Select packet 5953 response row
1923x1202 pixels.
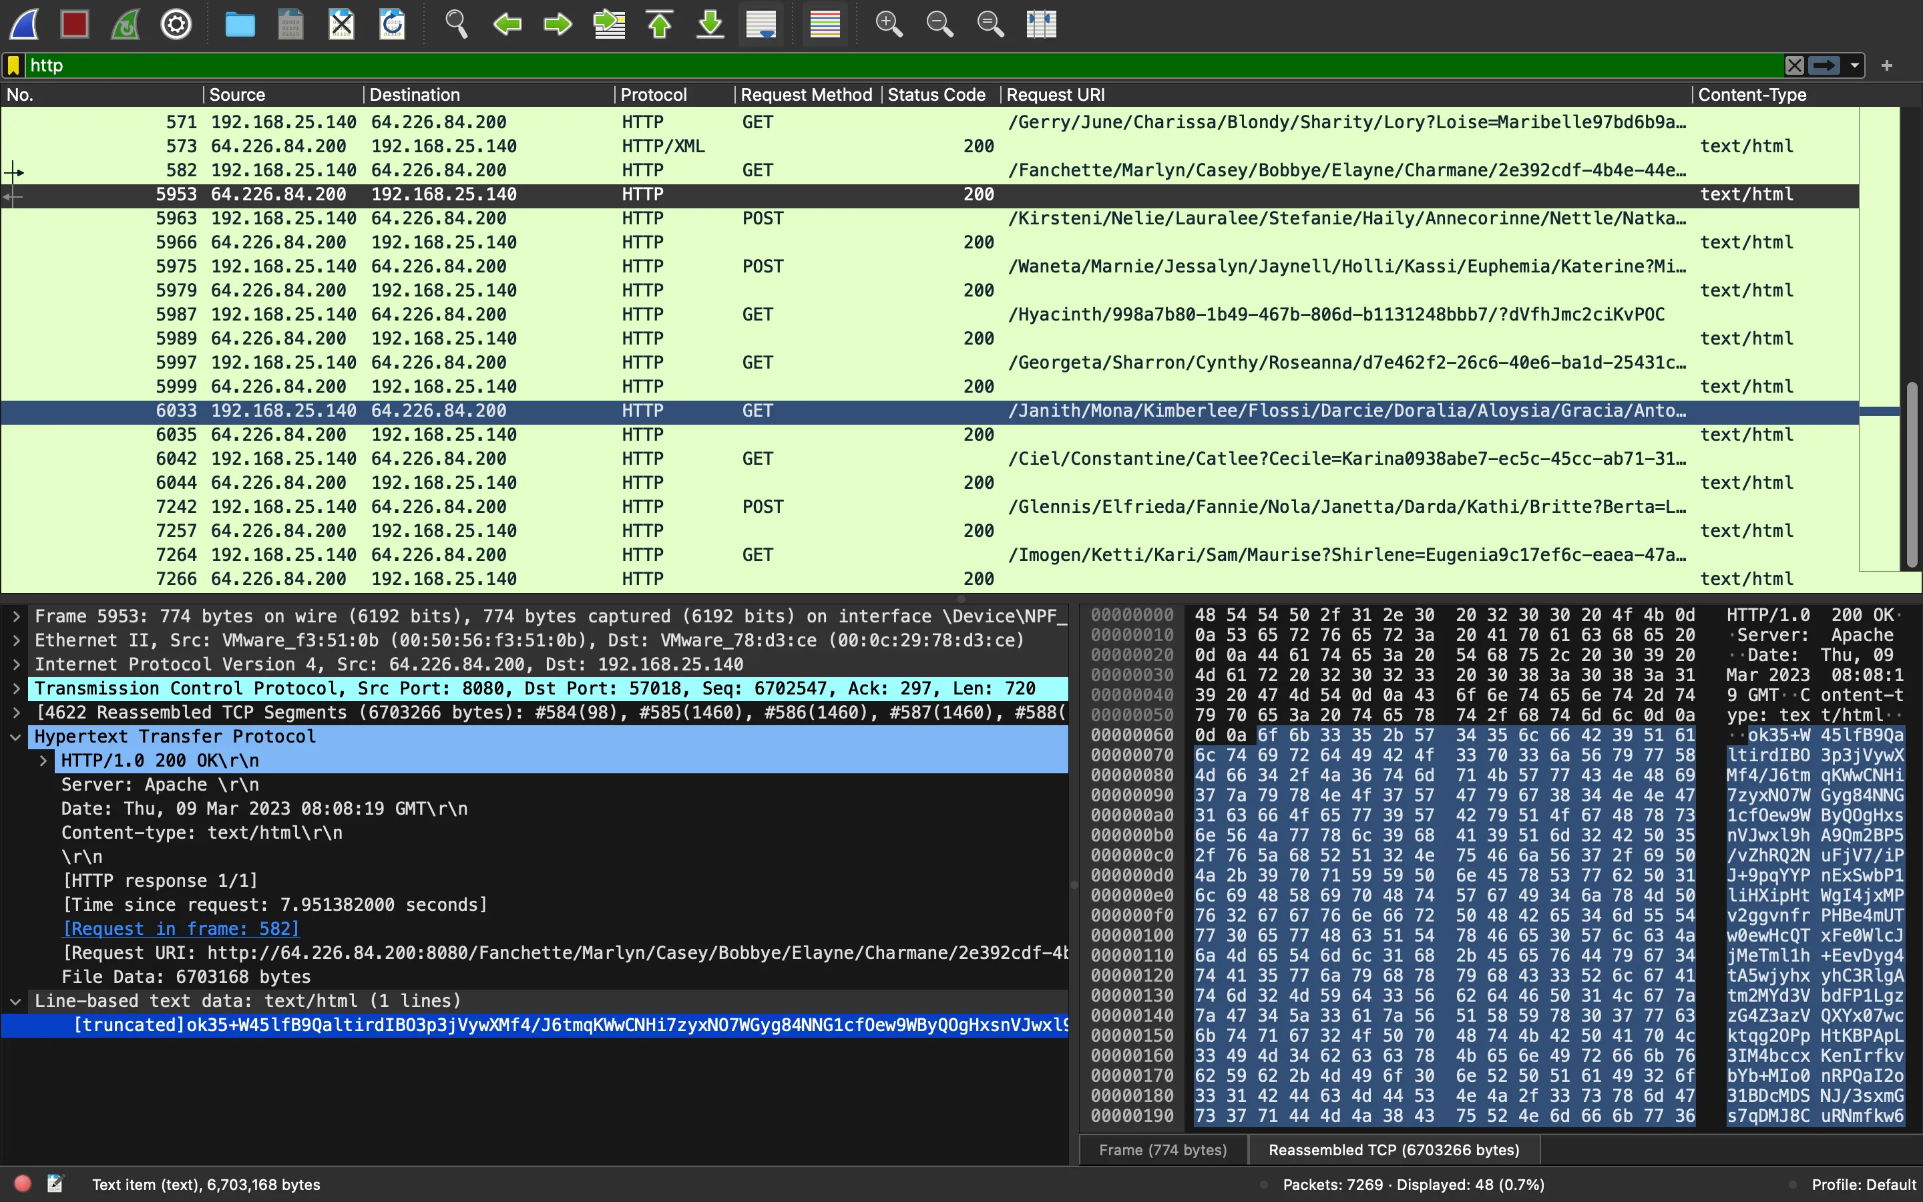pos(929,195)
